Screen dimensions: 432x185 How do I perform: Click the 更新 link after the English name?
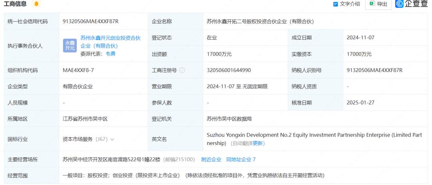(258, 143)
